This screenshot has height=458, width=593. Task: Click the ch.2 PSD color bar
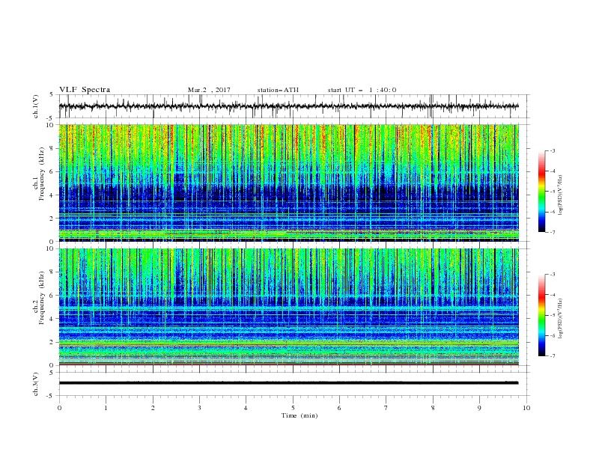(542, 315)
